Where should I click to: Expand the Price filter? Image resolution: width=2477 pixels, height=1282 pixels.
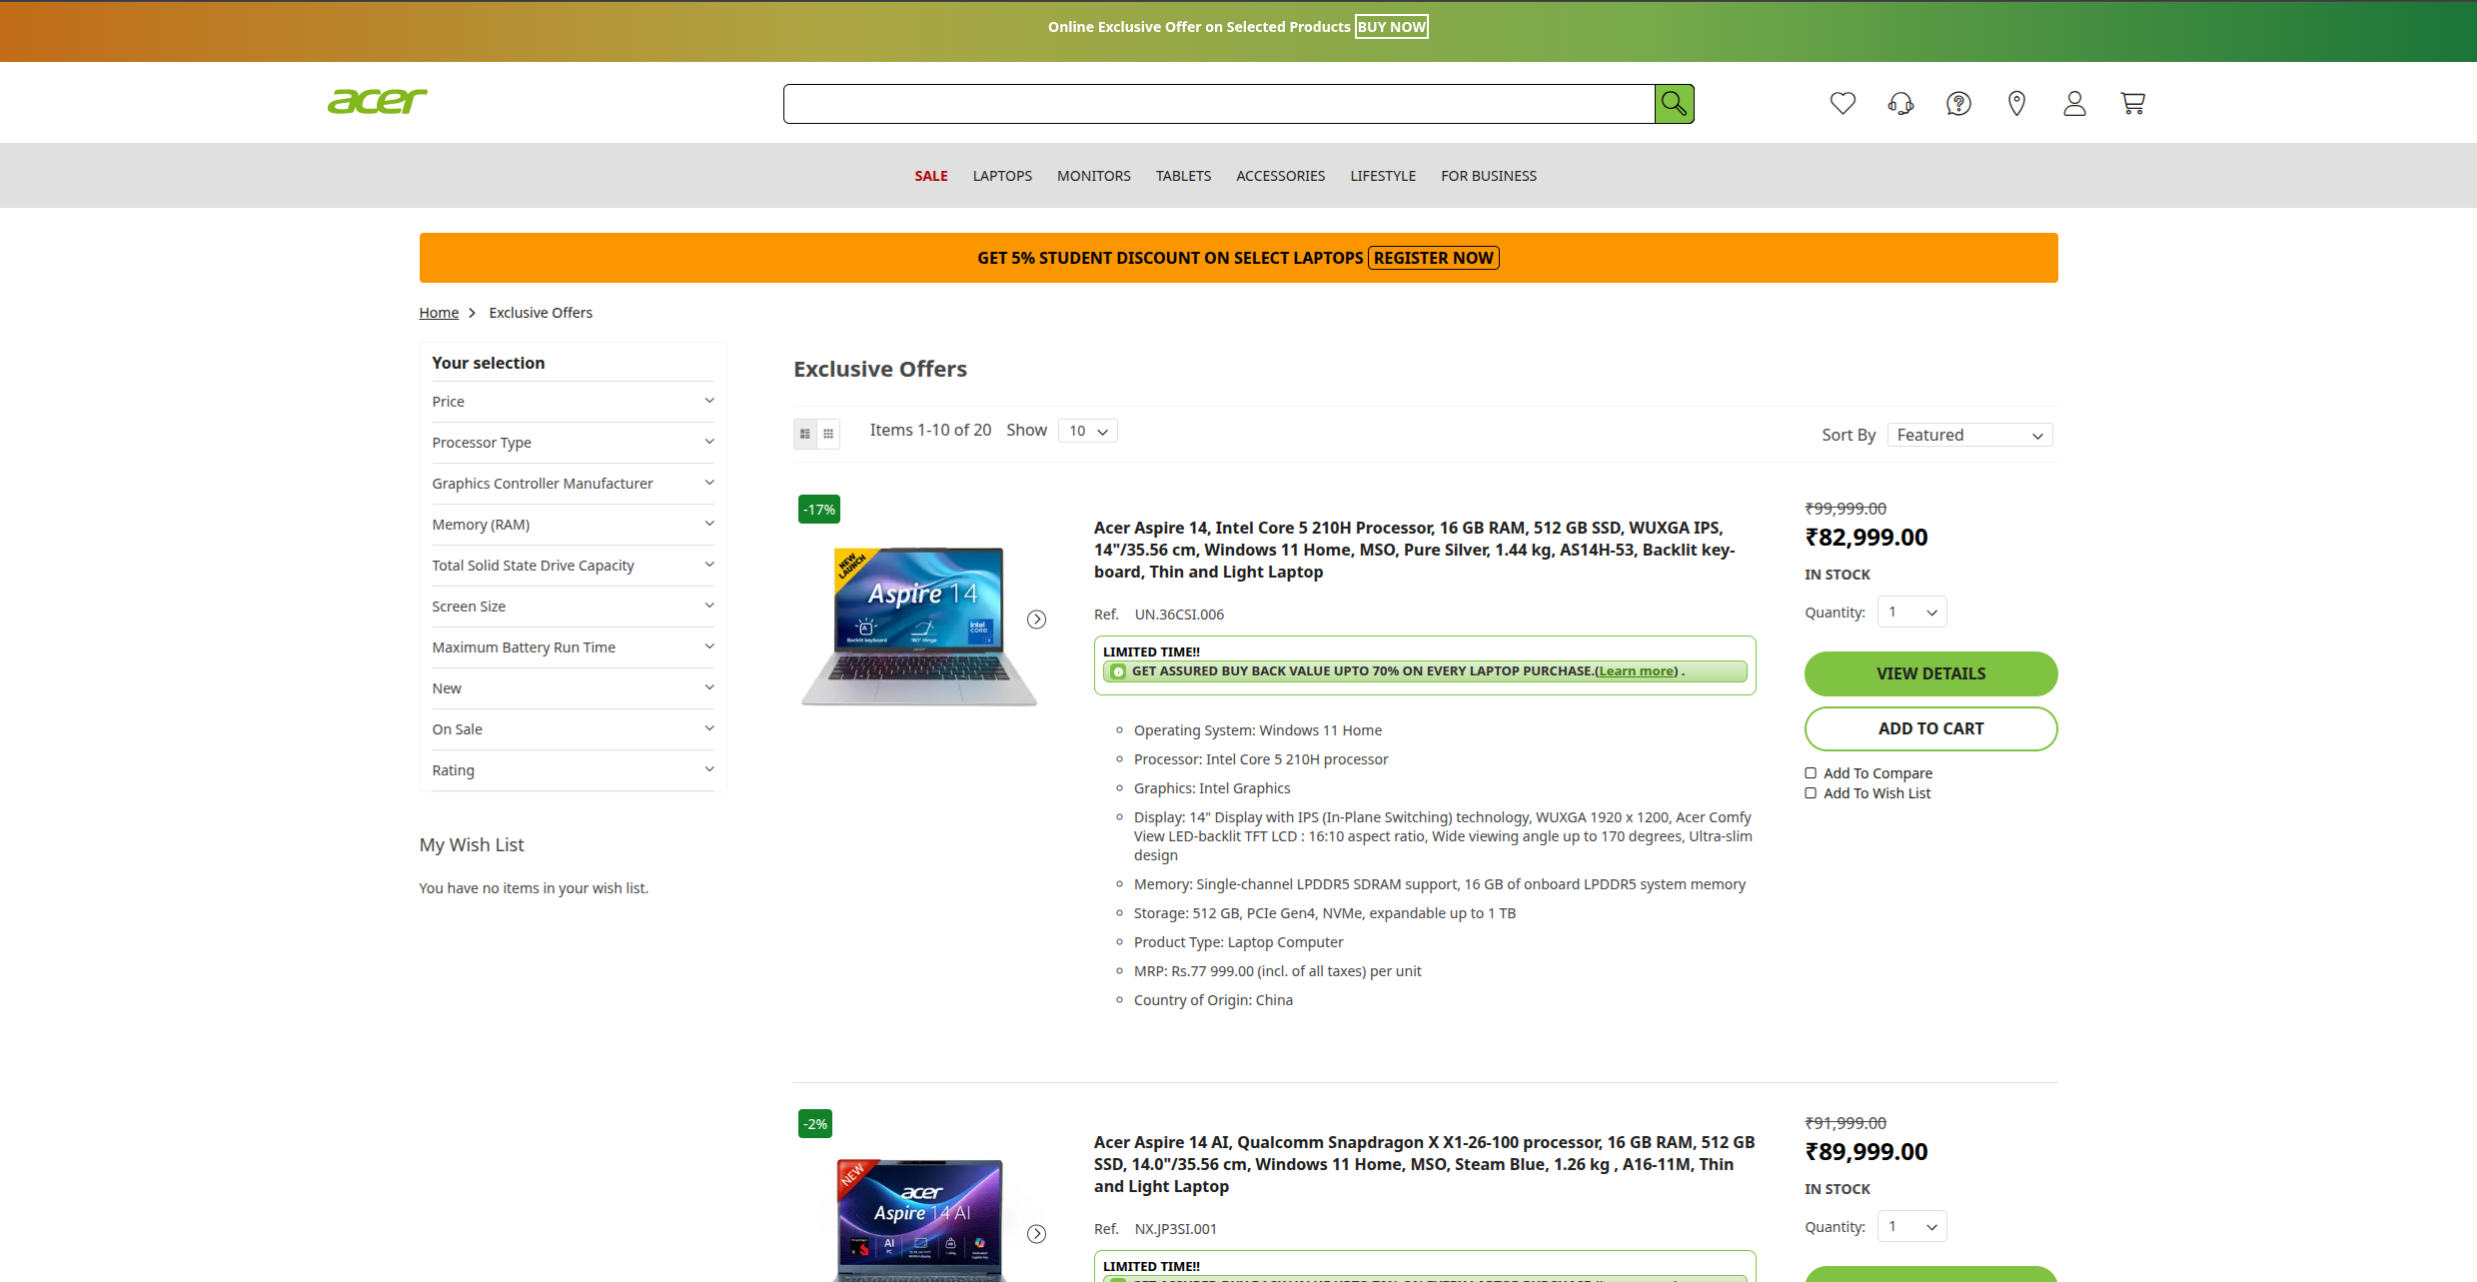pos(573,402)
